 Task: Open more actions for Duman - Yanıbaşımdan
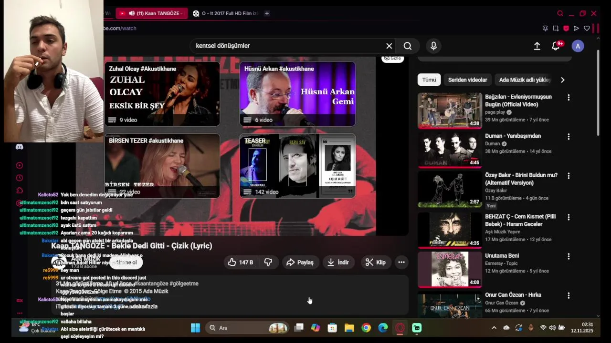tap(569, 137)
